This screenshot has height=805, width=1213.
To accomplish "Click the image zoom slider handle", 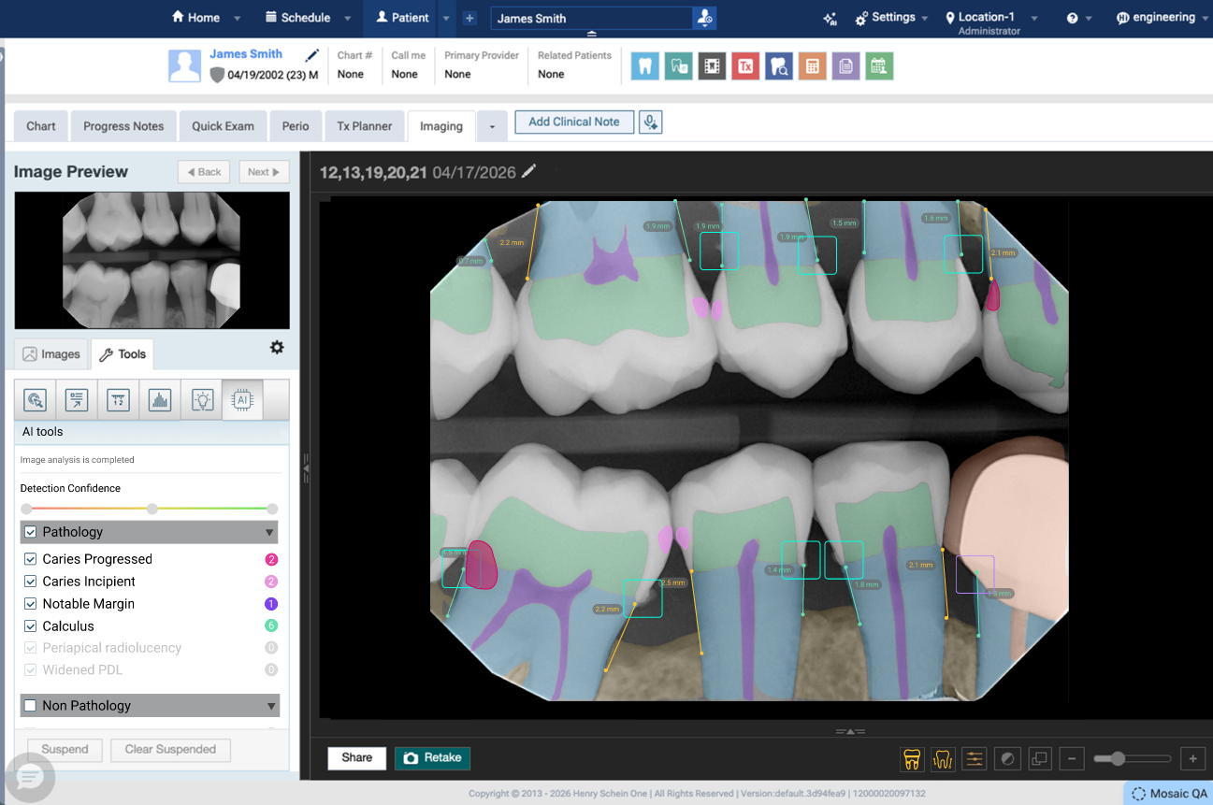I will click(x=1118, y=758).
